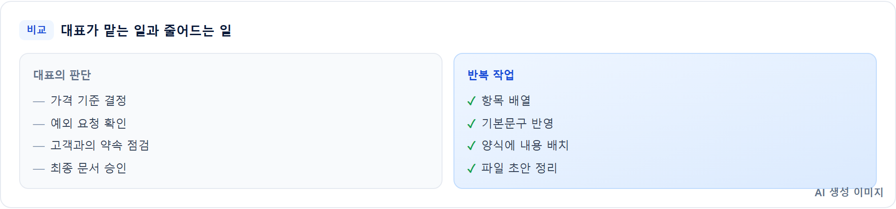Click the 대표의 판단 panel title
896x209 pixels.
tap(62, 75)
